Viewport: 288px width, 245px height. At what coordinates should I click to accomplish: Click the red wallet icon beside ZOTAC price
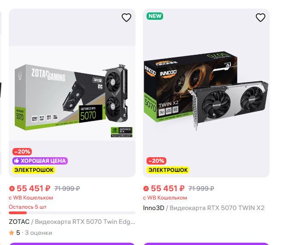[12, 188]
